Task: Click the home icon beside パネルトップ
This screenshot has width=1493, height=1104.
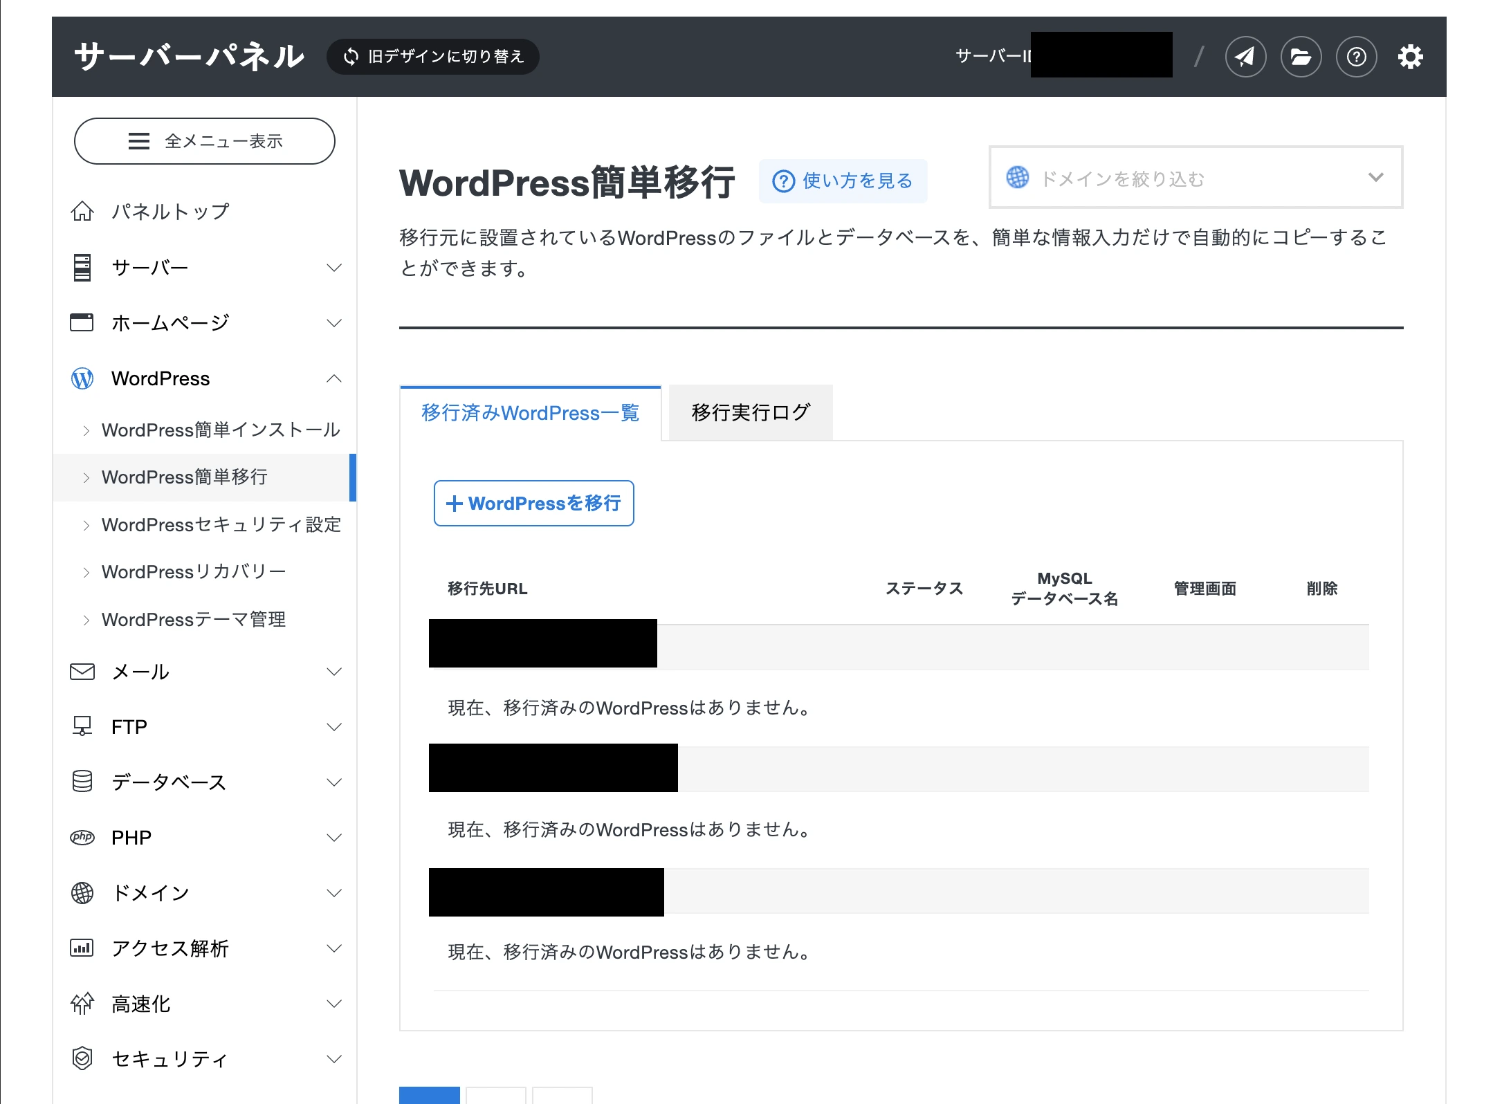Action: [x=82, y=211]
